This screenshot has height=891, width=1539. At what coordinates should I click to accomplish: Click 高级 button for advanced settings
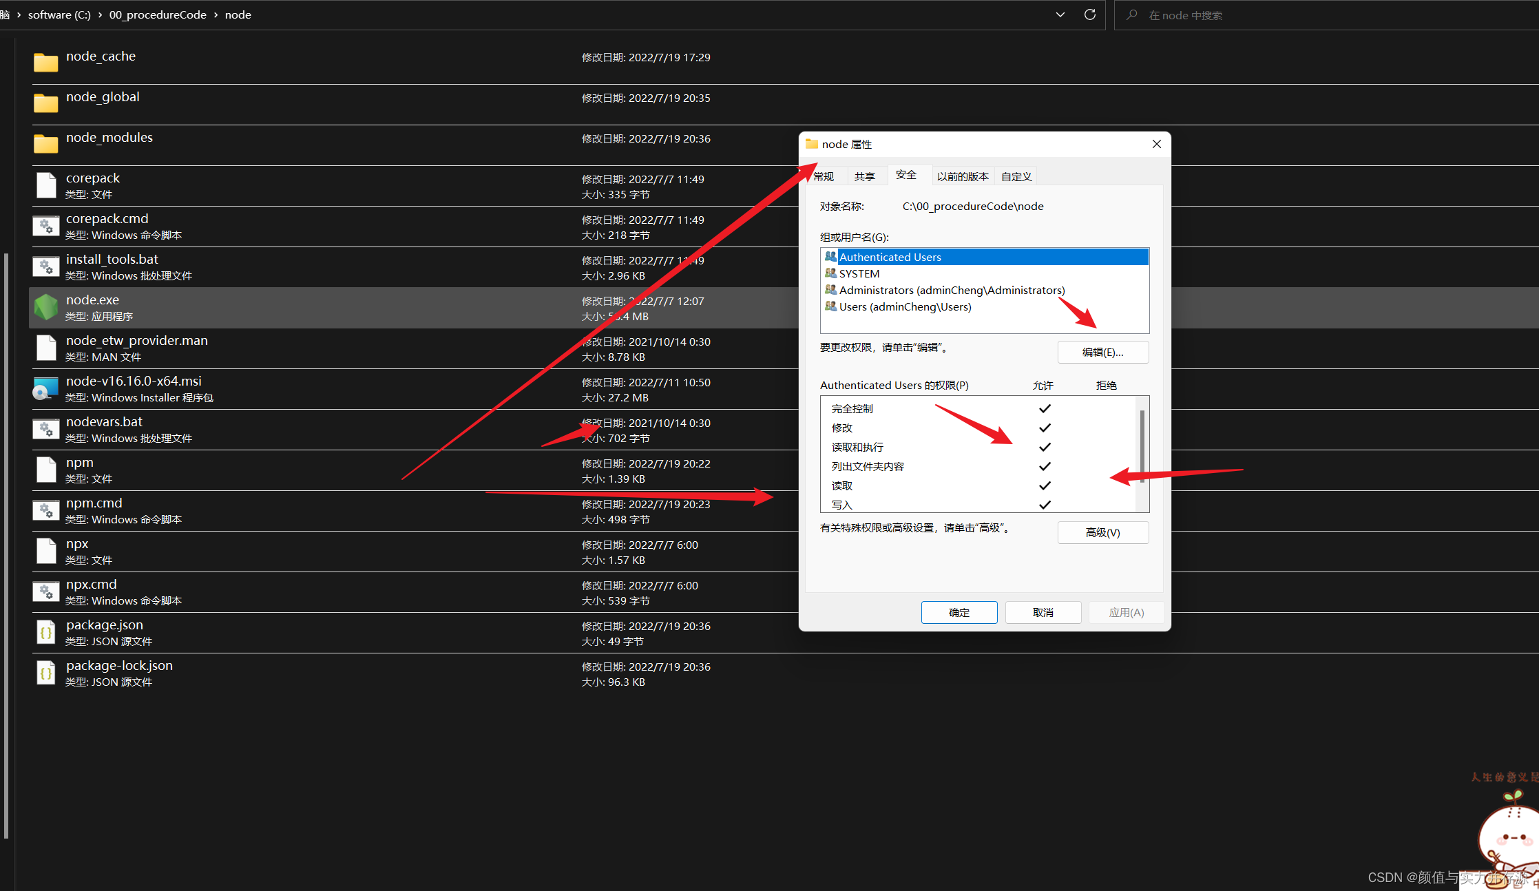1104,532
